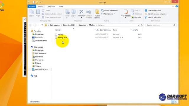Image resolution: width=189 pixels, height=106 pixels.
Task: Open the address bar history dropdown
Action: [138, 25]
